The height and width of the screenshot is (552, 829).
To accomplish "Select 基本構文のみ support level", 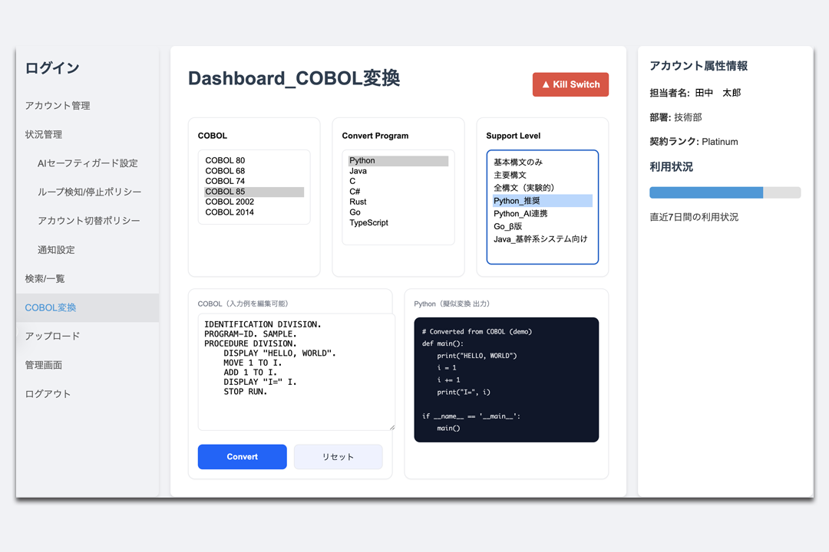I will tap(543, 163).
